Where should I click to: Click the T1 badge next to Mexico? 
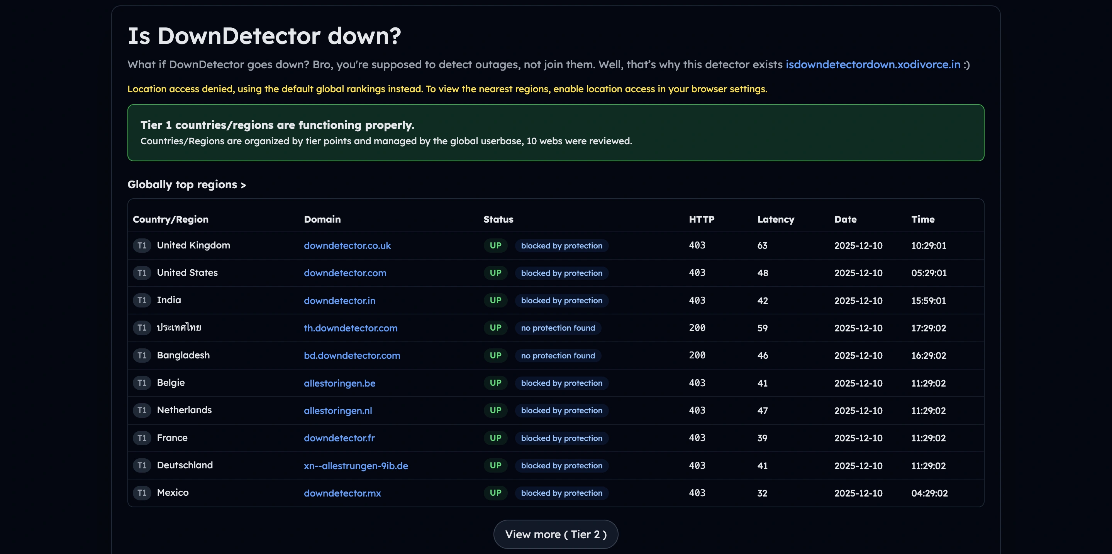click(x=142, y=493)
